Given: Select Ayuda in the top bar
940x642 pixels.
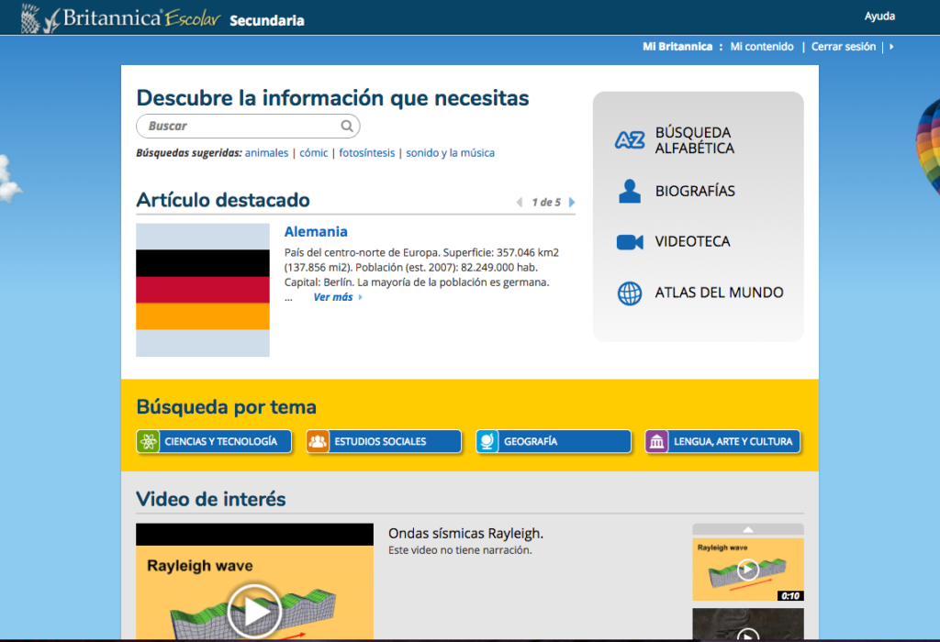Looking at the screenshot, I should (x=879, y=16).
